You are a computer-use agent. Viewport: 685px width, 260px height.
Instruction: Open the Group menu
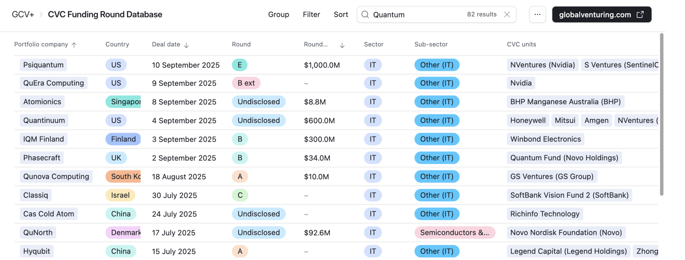(x=278, y=14)
